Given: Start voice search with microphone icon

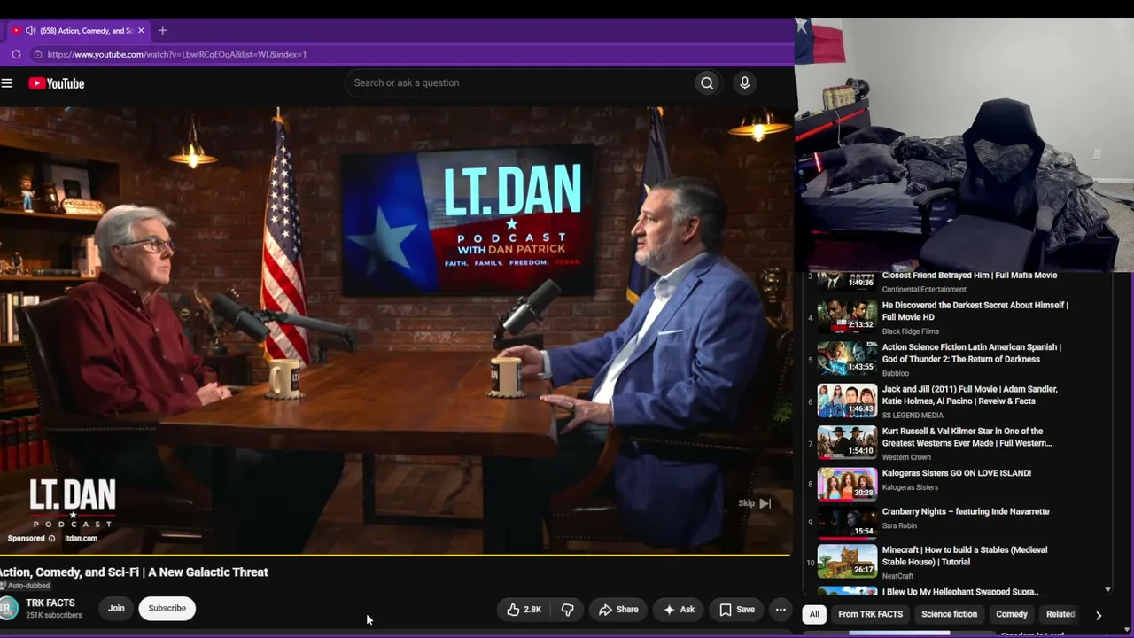Looking at the screenshot, I should (x=744, y=82).
